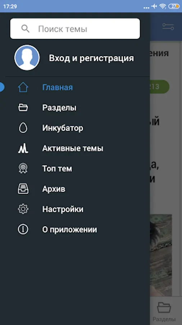Tap the user avatar picture
Screen dimensions: 182x325
click(27, 58)
